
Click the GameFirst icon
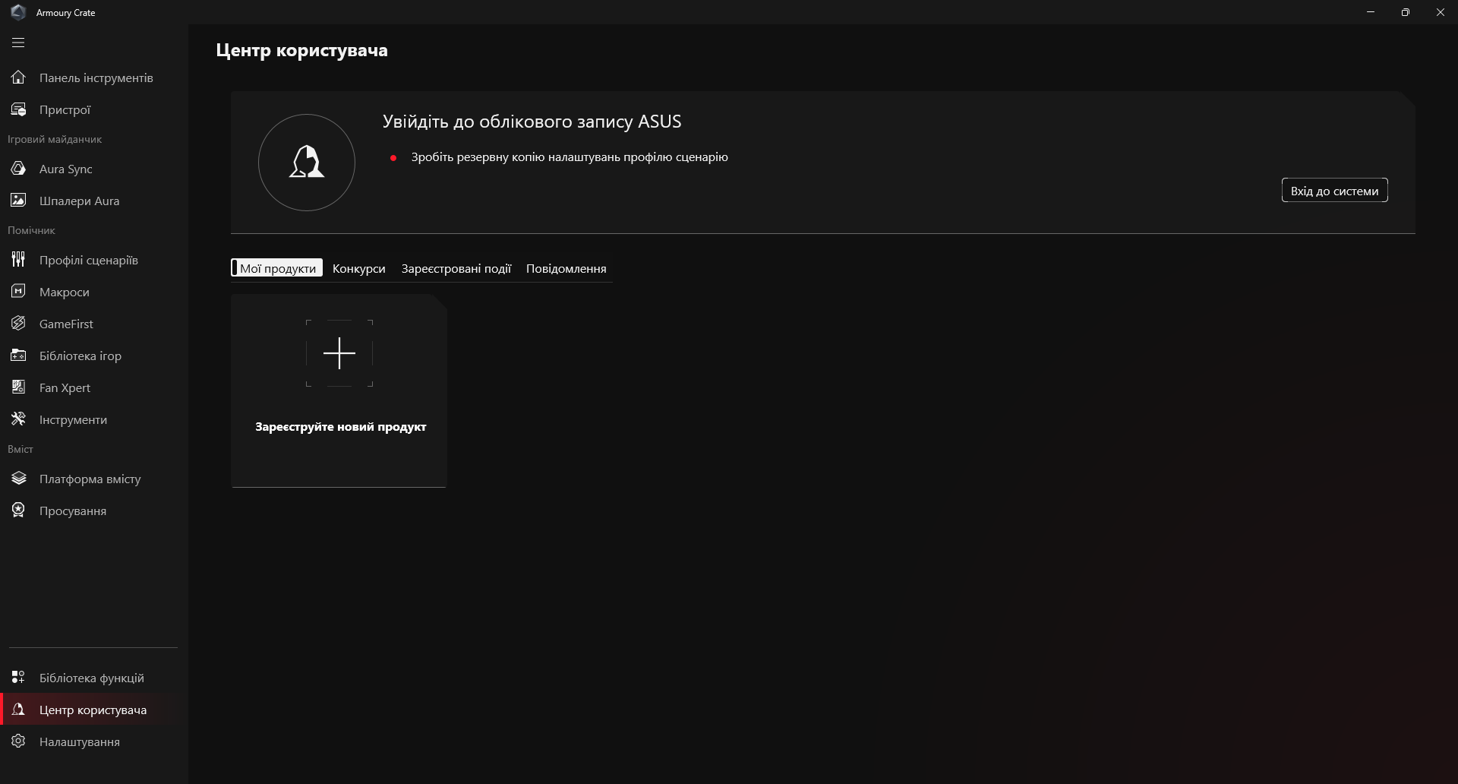tap(18, 324)
